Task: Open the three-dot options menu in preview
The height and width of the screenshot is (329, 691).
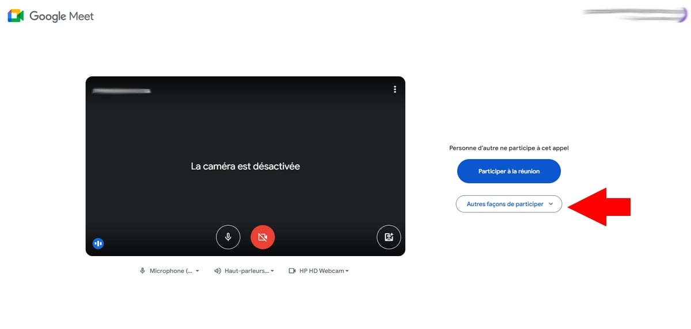Action: click(394, 90)
